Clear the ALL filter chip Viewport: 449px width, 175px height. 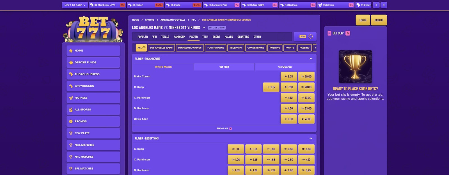[144, 48]
